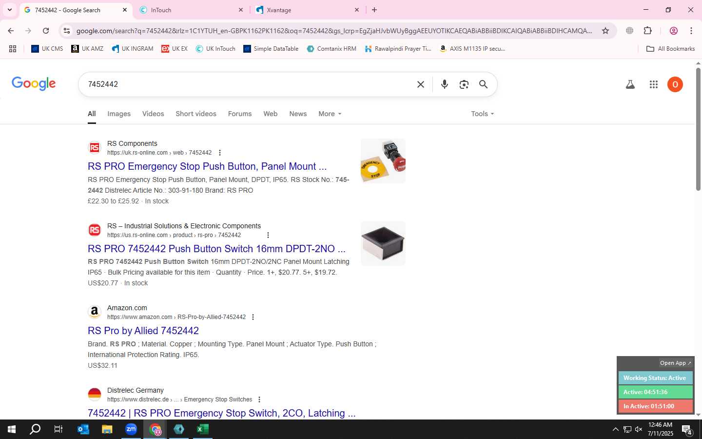702x439 pixels.
Task: Open Outlook from the taskbar
Action: click(83, 429)
